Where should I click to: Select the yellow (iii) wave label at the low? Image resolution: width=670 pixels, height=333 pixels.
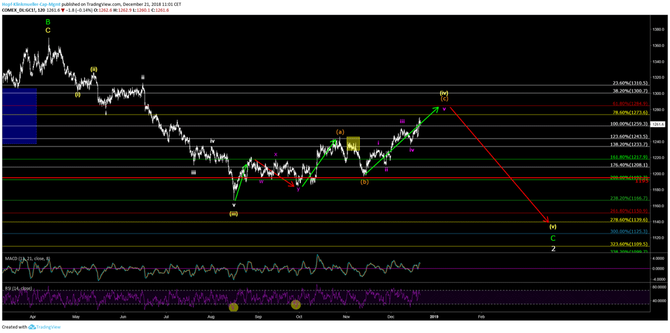(x=234, y=213)
